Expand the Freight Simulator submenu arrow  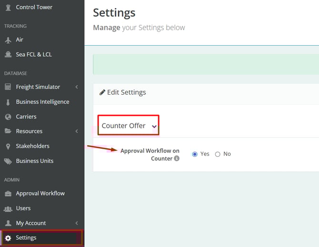tap(77, 87)
